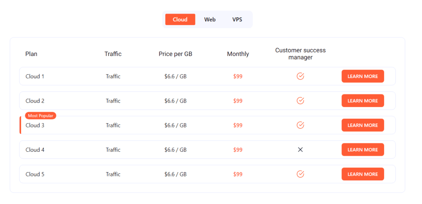This screenshot has height=204, width=422.
Task: Click the $99 monthly price of Cloud 2
Action: (x=238, y=101)
